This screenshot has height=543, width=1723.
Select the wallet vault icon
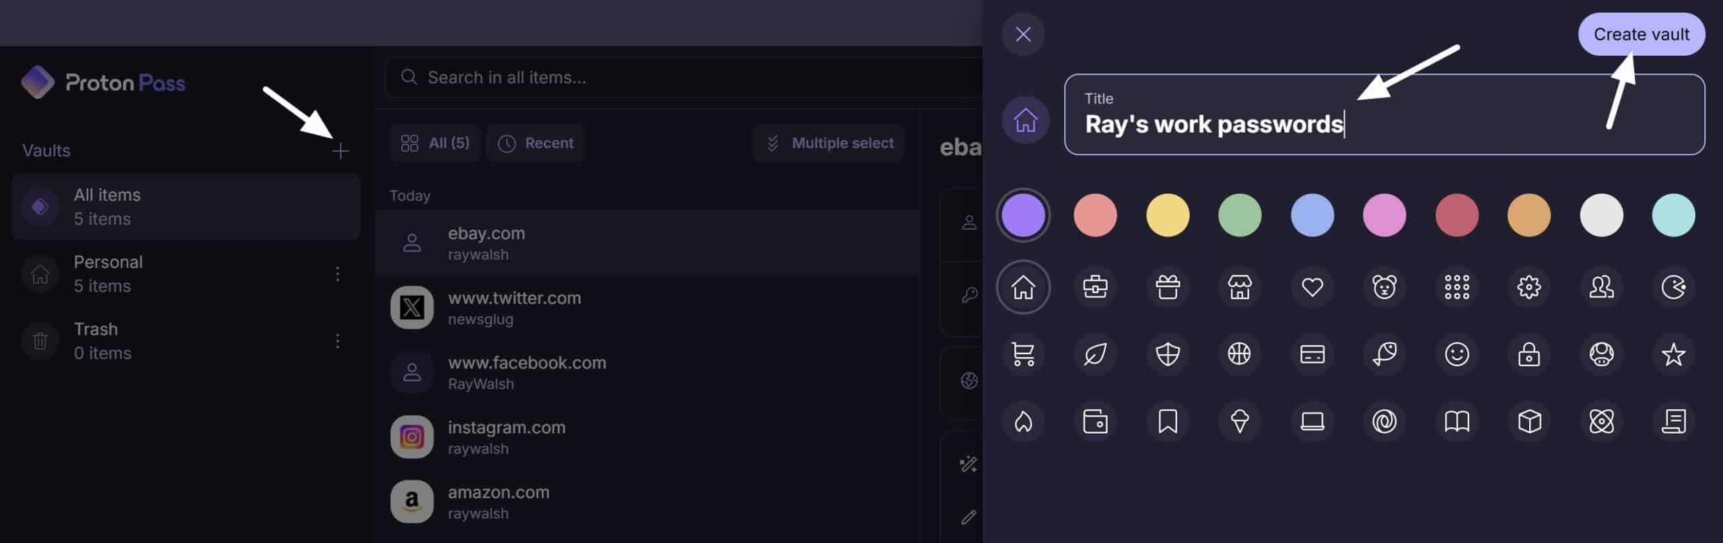click(x=1095, y=421)
